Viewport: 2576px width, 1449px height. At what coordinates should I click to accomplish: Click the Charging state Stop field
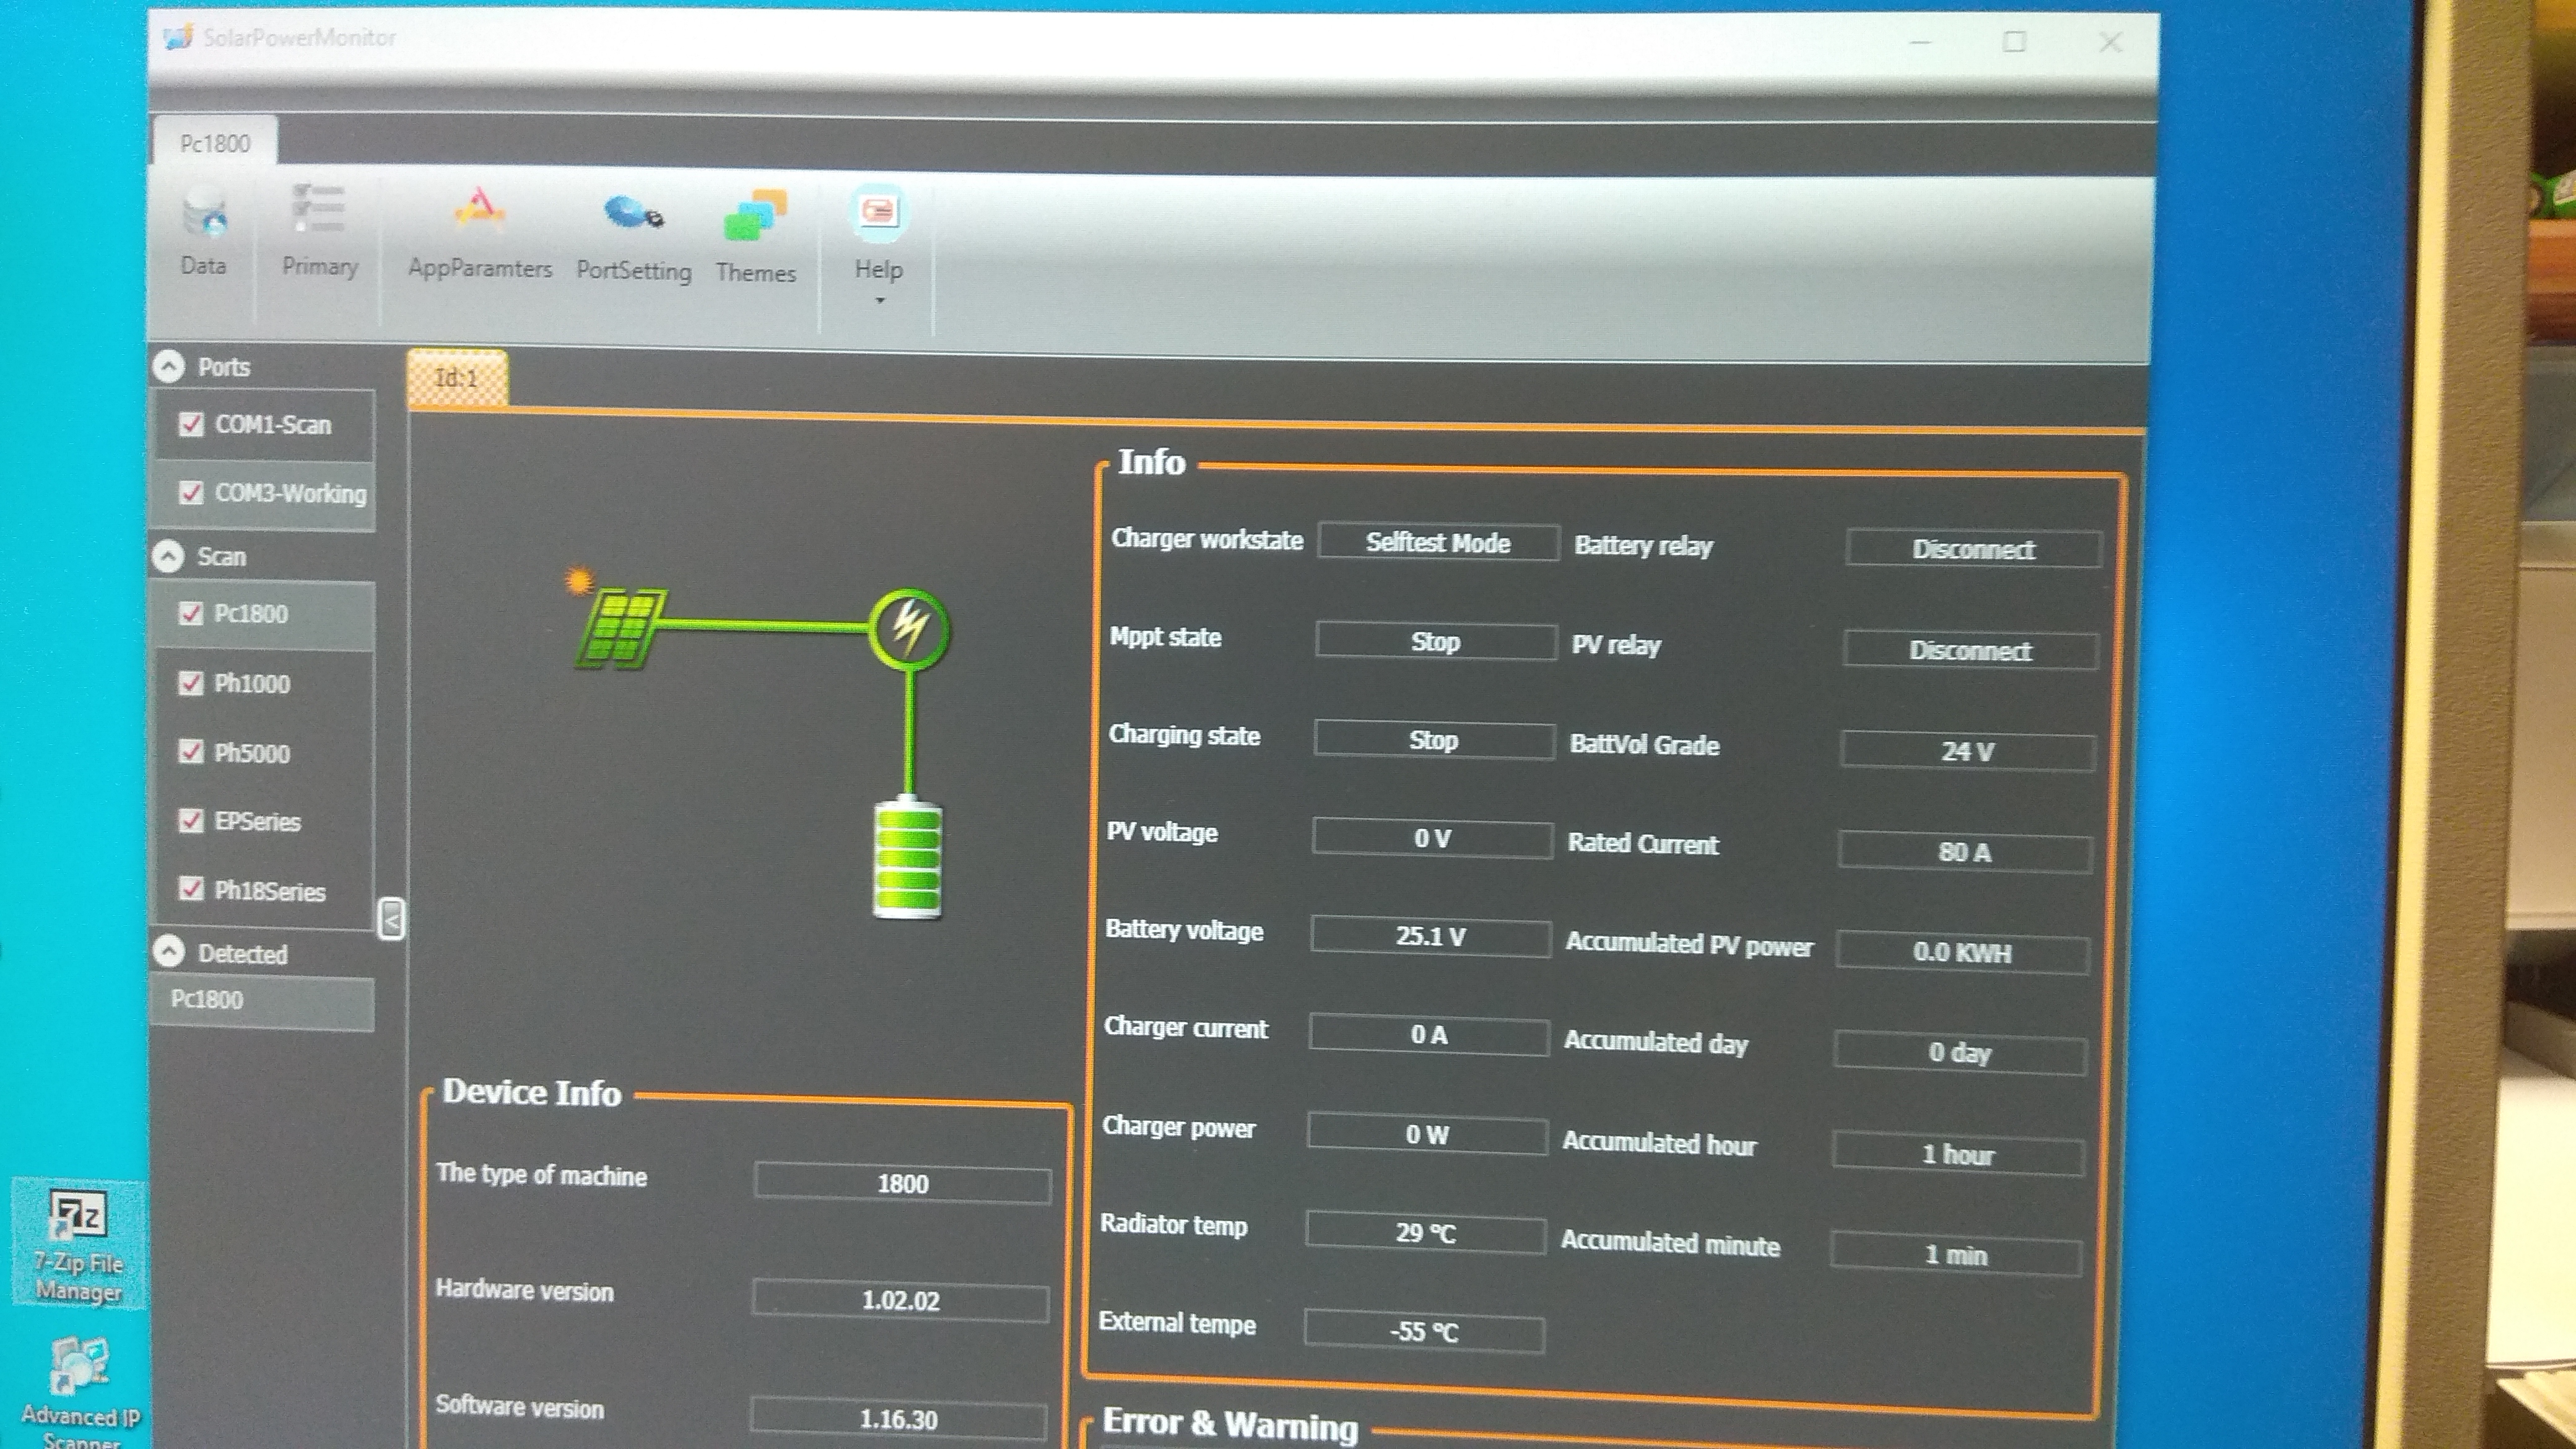pos(1434,740)
